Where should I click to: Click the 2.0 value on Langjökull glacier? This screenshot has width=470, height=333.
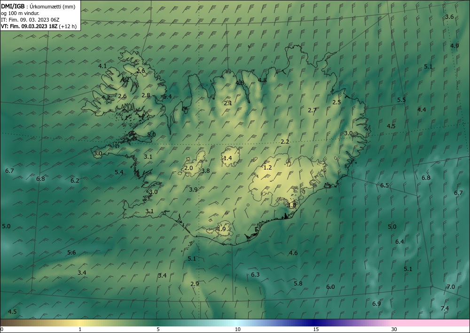pyautogui.click(x=188, y=168)
